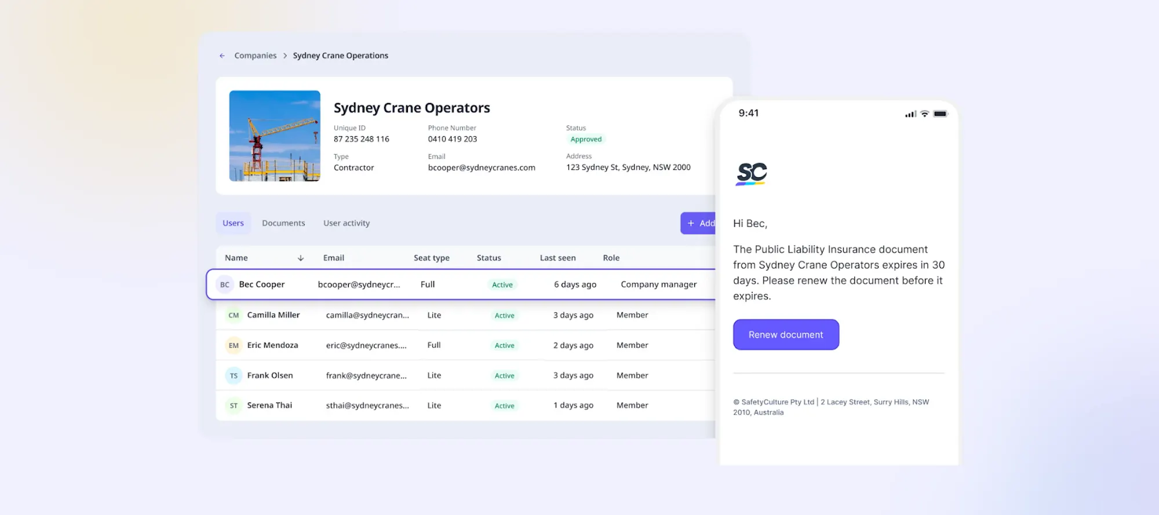
Task: Click the Approved status badge
Action: tap(586, 139)
